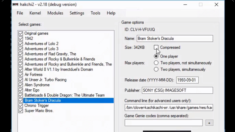Uncheck Adventures of Lolo 2 checkbox
235x132 pixels.
point(21,44)
